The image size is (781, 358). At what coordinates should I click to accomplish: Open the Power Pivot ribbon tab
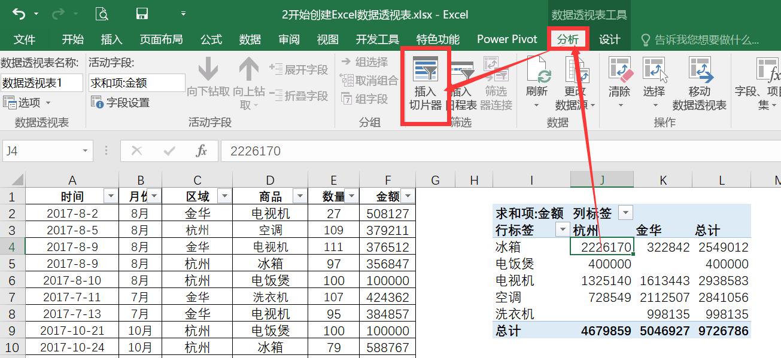click(x=506, y=38)
